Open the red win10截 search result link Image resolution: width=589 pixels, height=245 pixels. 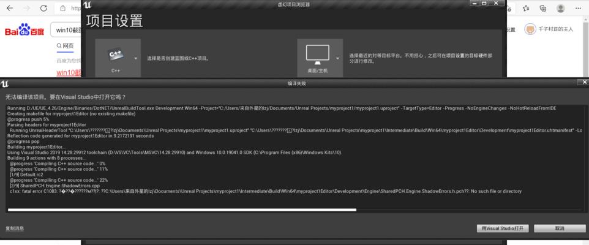point(69,72)
